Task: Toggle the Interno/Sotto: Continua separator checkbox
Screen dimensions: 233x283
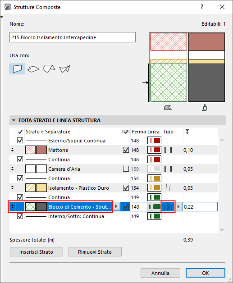Action: 20,216
